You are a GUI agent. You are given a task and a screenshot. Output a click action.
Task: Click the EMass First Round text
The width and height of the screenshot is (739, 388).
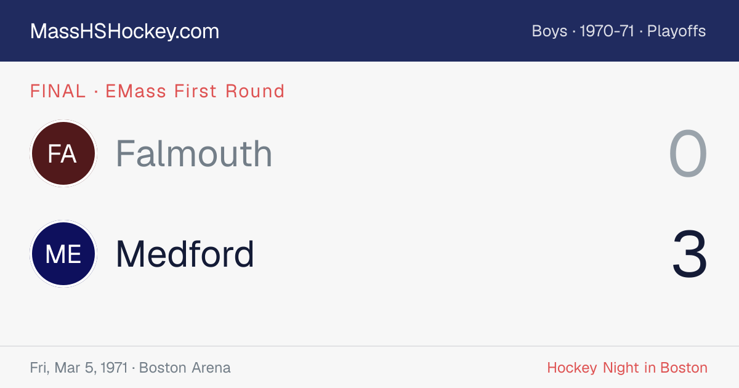coord(195,91)
